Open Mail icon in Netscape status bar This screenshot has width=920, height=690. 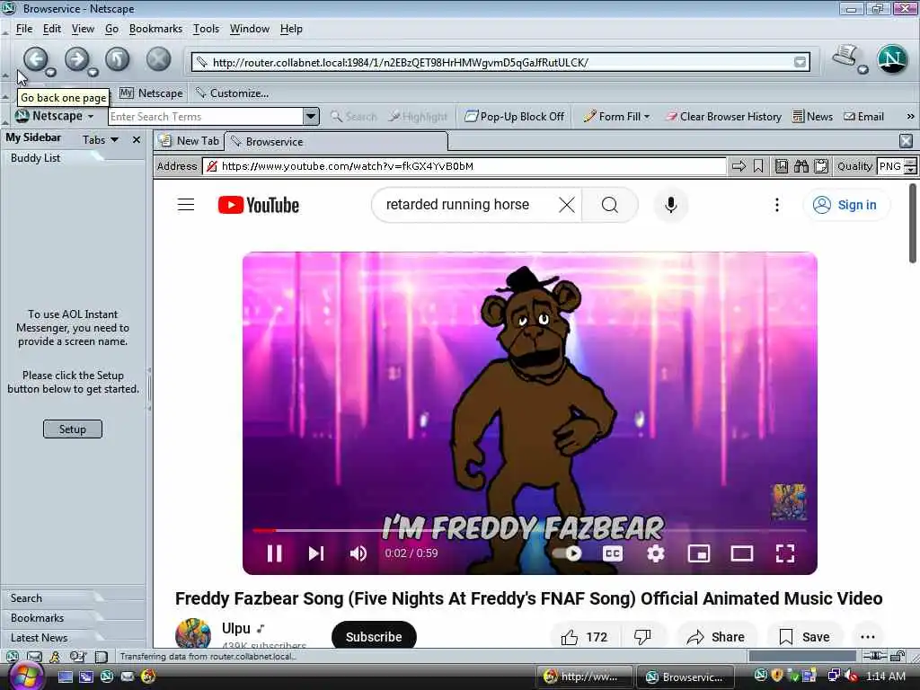35,657
